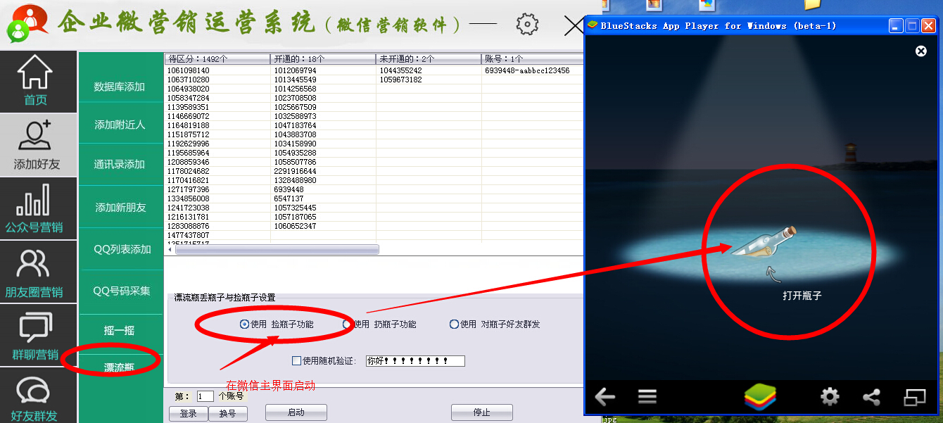Select cell 1063710280 in the table
943x423 pixels.
tap(188, 80)
